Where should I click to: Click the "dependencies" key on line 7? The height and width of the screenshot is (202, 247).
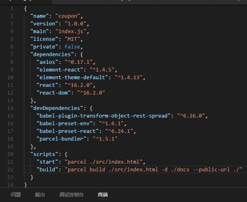tap(52, 54)
